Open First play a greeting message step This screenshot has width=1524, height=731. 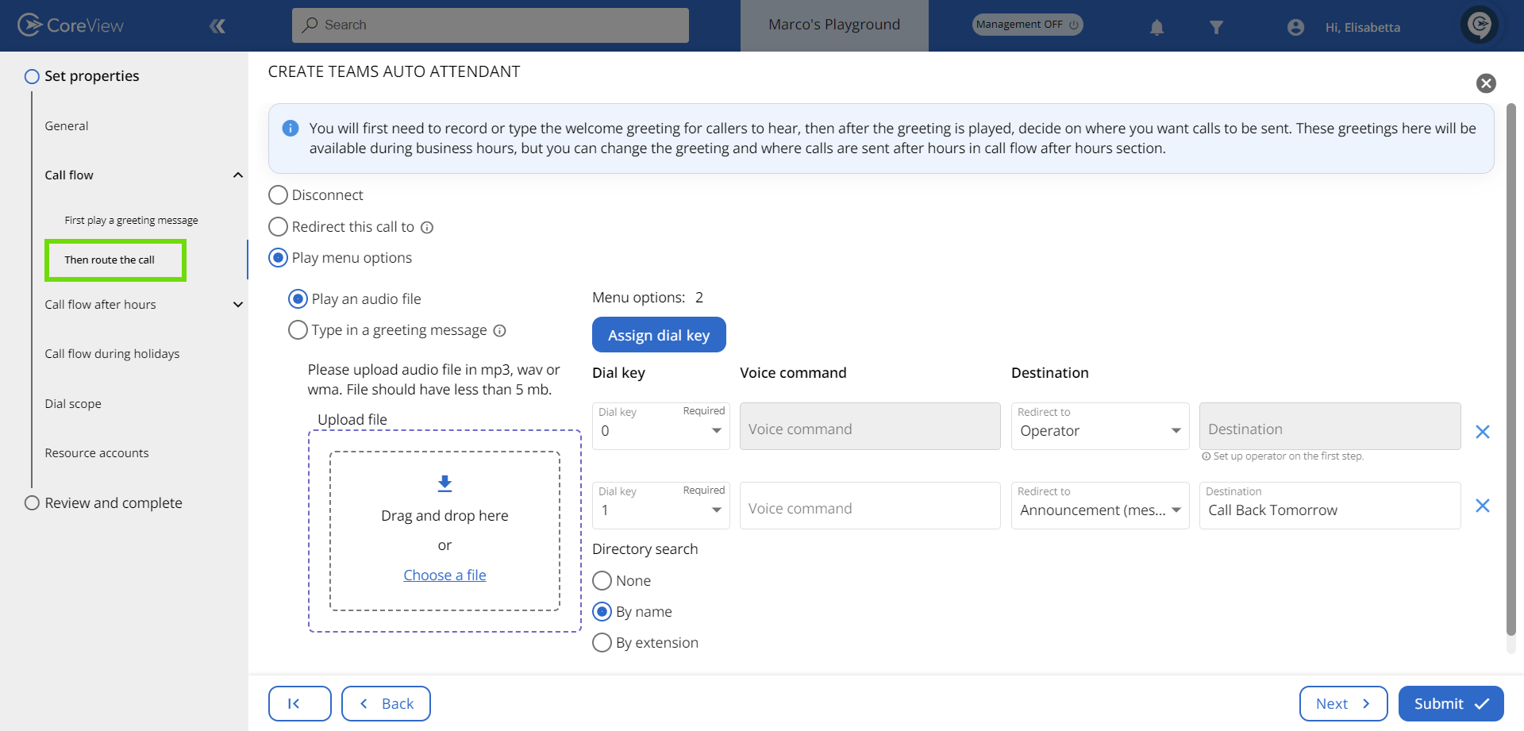click(131, 221)
